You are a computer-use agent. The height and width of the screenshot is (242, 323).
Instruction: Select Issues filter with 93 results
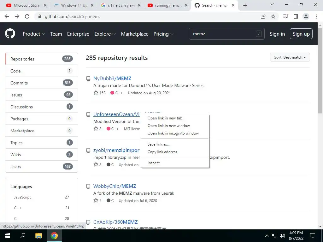click(42, 95)
